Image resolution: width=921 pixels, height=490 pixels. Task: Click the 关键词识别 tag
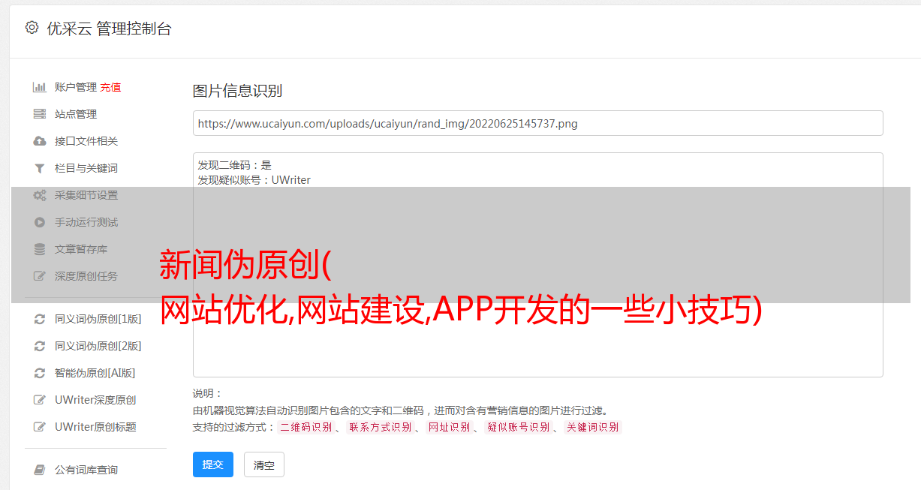592,427
